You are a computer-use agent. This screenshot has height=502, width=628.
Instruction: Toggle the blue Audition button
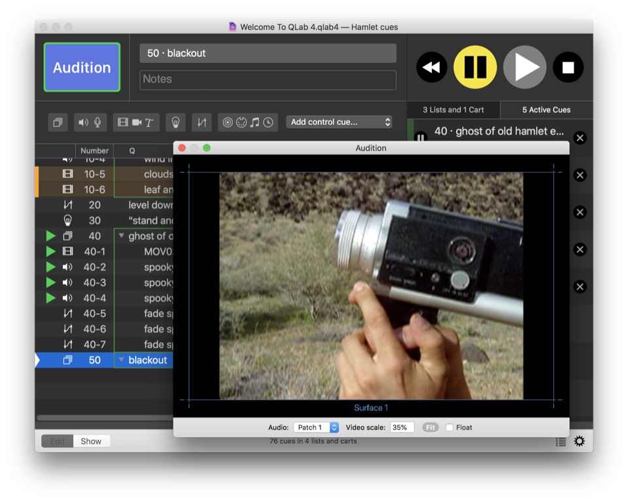pos(82,67)
